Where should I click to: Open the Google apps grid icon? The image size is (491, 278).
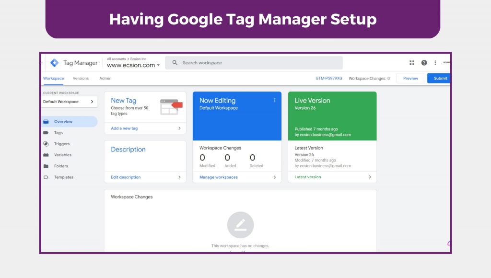412,63
